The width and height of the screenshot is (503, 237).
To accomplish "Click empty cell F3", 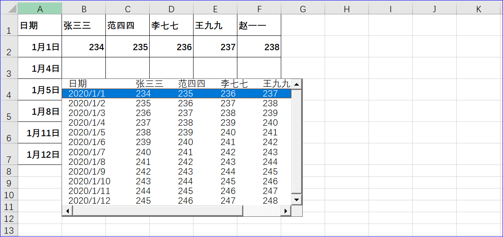I will point(259,68).
